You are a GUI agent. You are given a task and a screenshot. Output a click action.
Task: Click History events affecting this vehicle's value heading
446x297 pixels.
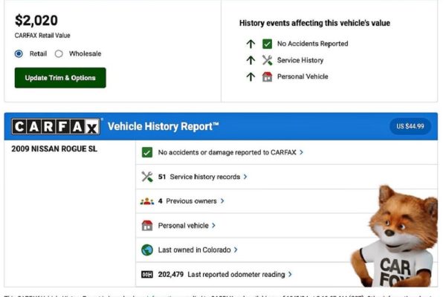coord(314,23)
